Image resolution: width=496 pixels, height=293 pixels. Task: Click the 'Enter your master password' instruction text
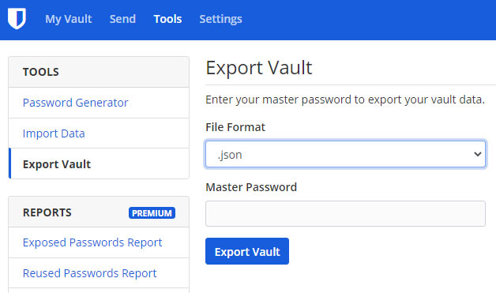pos(345,100)
